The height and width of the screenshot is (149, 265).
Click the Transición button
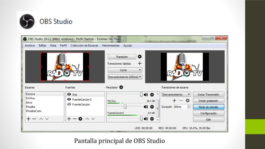(122, 57)
